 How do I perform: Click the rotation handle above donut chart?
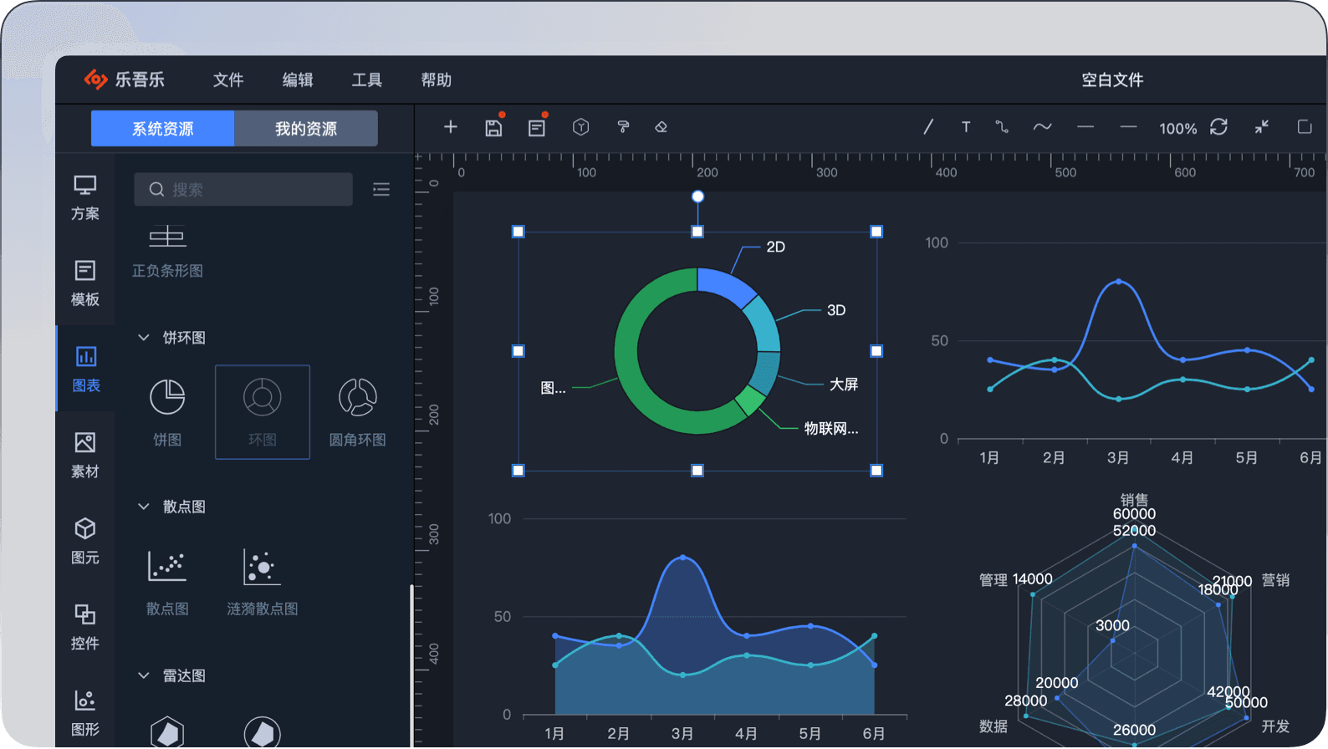tap(697, 196)
